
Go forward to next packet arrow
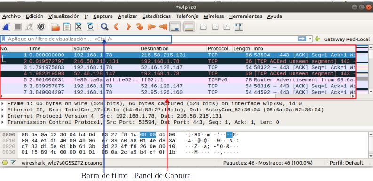[128, 27]
